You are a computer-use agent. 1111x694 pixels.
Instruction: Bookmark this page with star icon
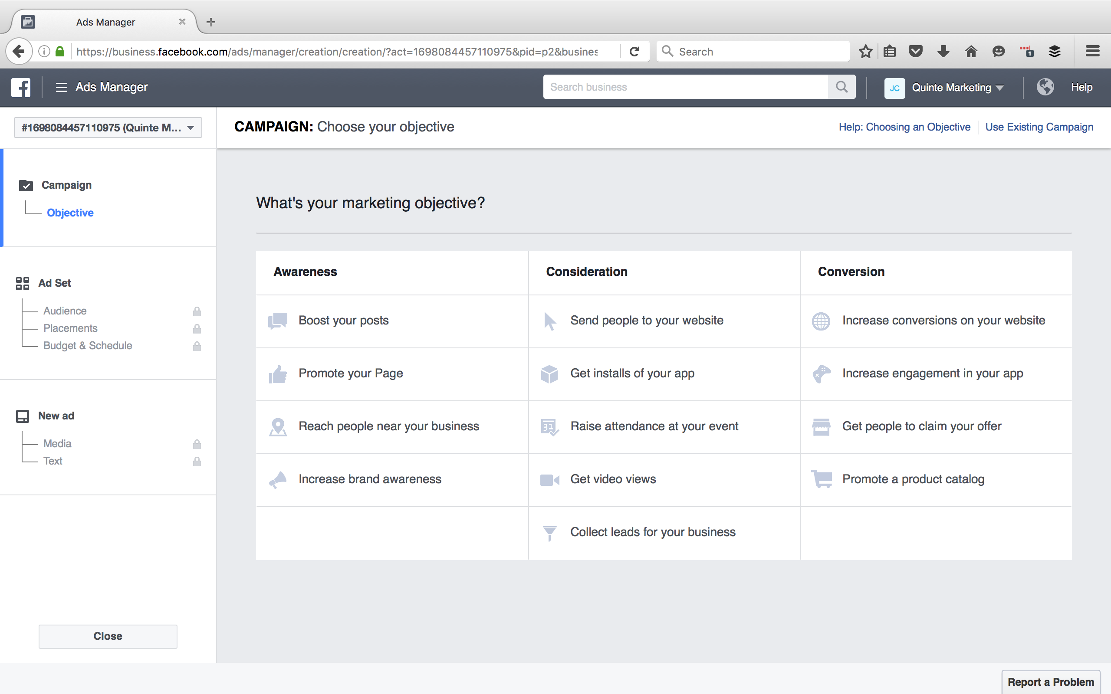click(865, 52)
